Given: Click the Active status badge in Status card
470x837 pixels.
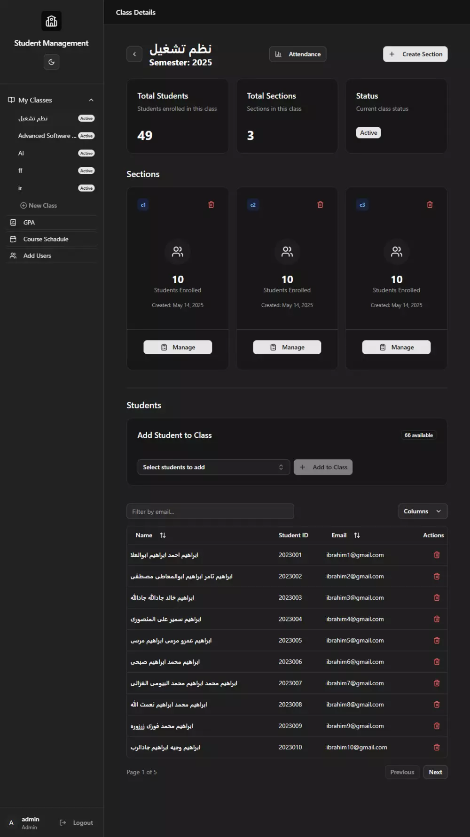Looking at the screenshot, I should click(368, 132).
